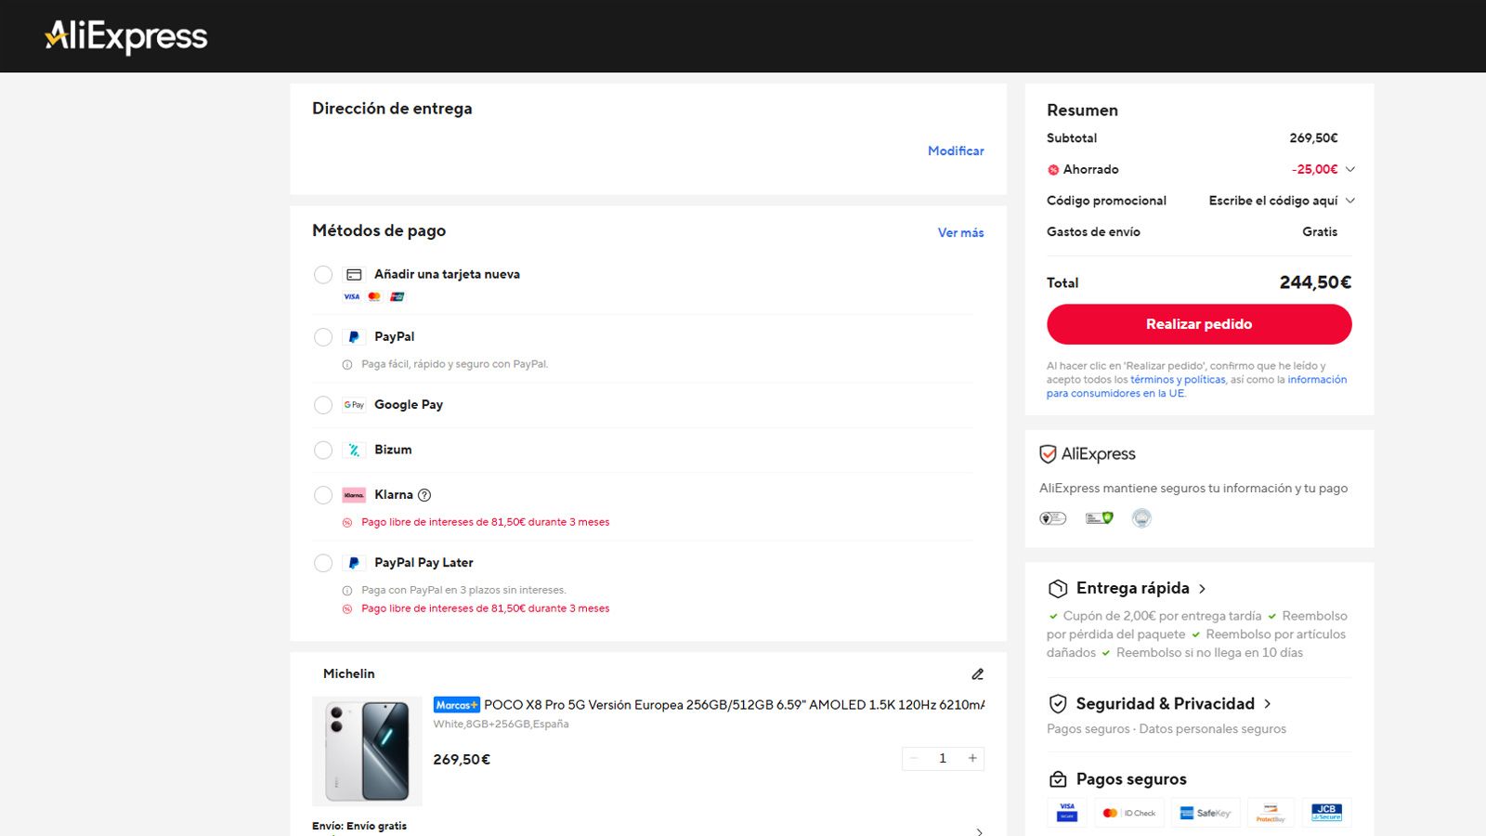Screen dimensions: 1486x836
Task: Click the AliExpress shield security icon
Action: coord(1048,454)
